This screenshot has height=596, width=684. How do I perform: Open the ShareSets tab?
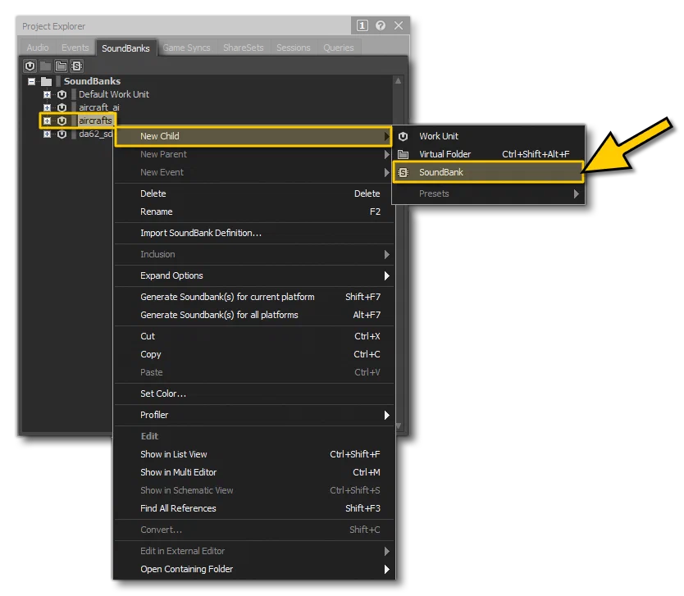click(x=244, y=48)
